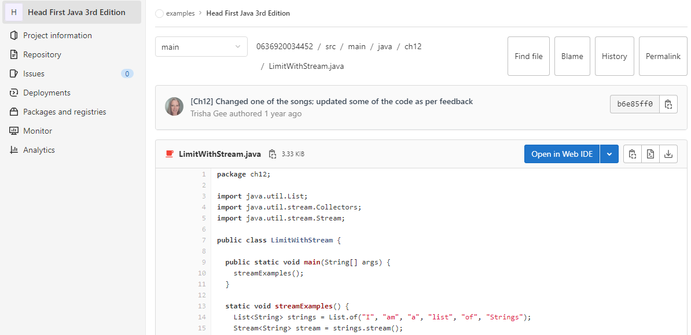Click the Blame button
Viewport: 691px width, 335px height.
[x=572, y=56]
